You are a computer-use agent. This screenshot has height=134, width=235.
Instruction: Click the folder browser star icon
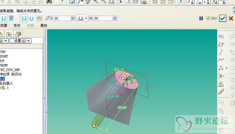pos(9,34)
